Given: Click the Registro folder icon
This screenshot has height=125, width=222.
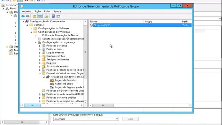Looking at the screenshot, I should pyautogui.click(x=44, y=63).
